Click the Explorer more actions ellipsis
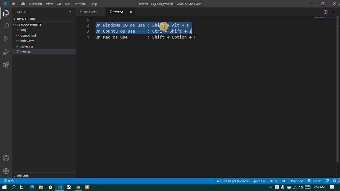The image size is (340, 191). pyautogui.click(x=69, y=12)
